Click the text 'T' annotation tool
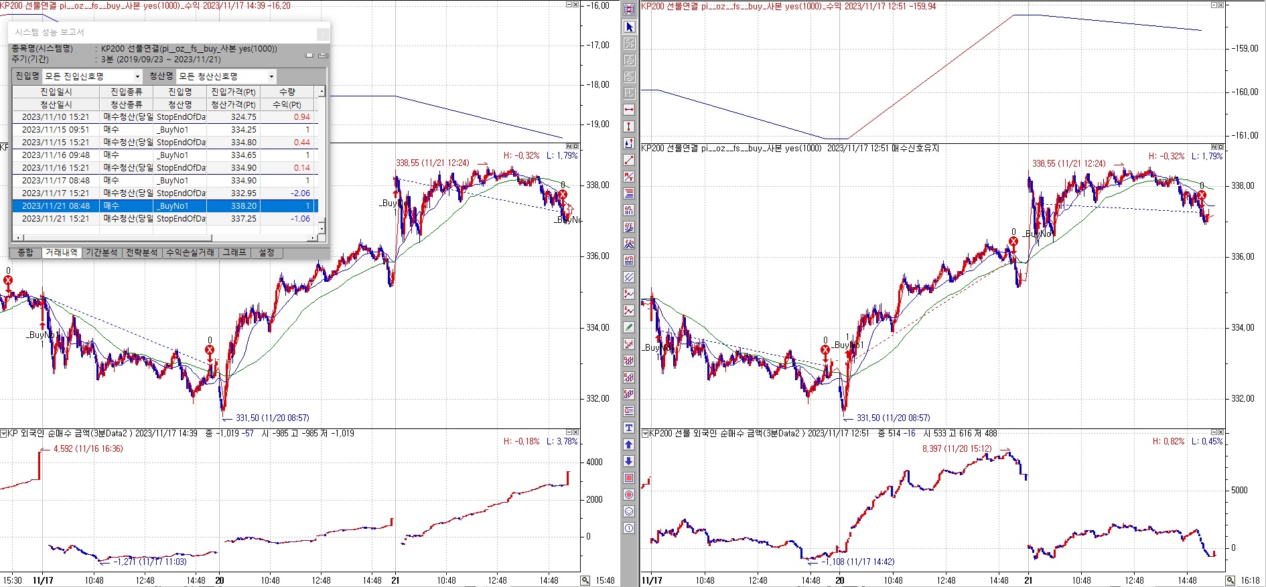This screenshot has width=1266, height=587. (629, 428)
